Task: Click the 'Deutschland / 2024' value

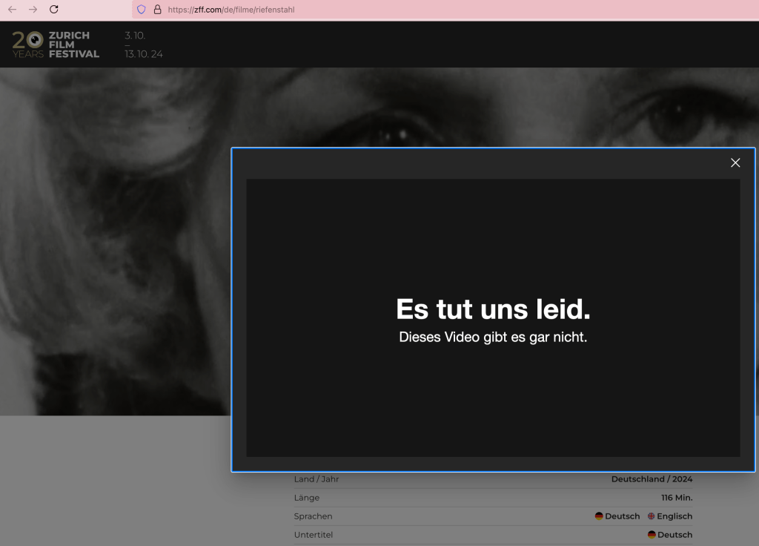Action: pos(652,479)
